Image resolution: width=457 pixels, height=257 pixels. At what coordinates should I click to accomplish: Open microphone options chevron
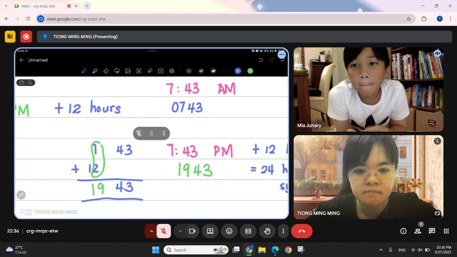(151, 231)
